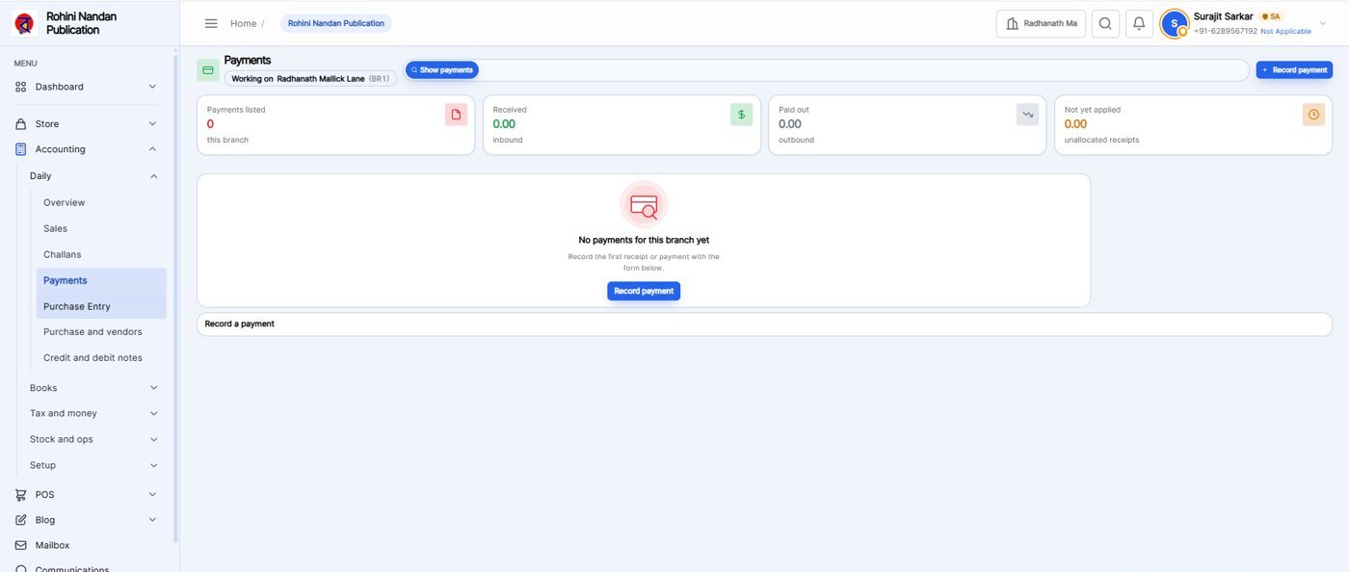This screenshot has width=1349, height=572.
Task: Click Record payment in the empty state
Action: point(644,291)
